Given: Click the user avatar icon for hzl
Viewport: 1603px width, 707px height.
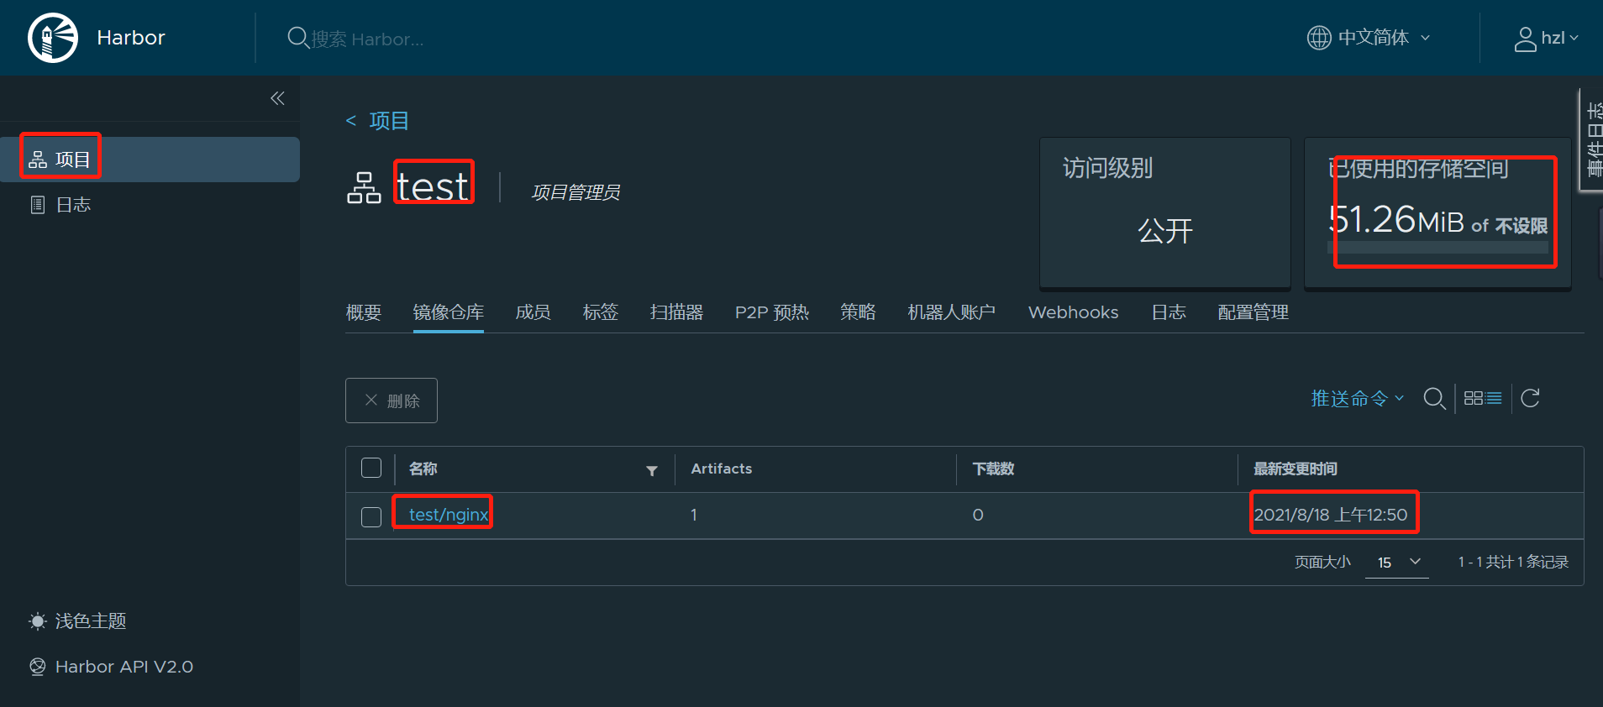Looking at the screenshot, I should [x=1525, y=39].
